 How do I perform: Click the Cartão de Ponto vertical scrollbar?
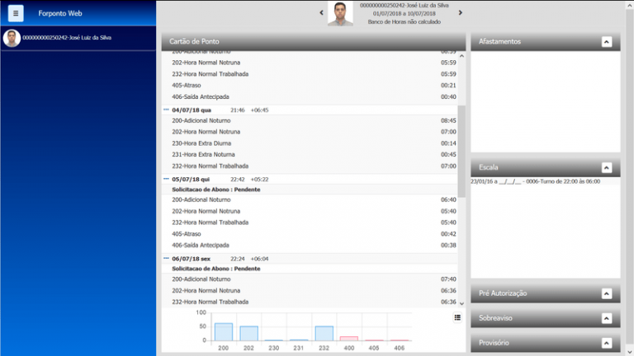click(461, 148)
